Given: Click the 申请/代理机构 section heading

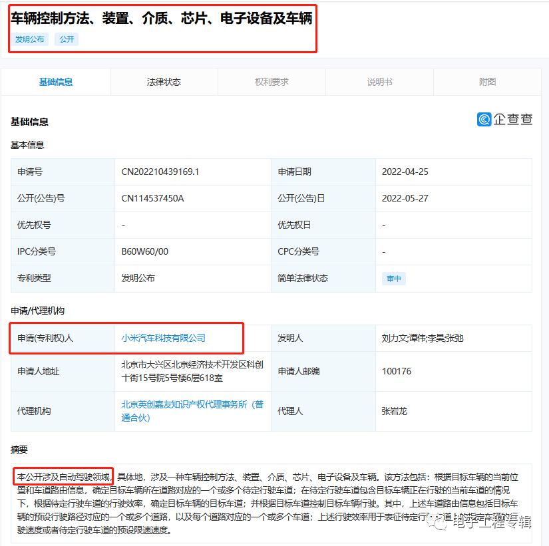Looking at the screenshot, I should click(37, 311).
